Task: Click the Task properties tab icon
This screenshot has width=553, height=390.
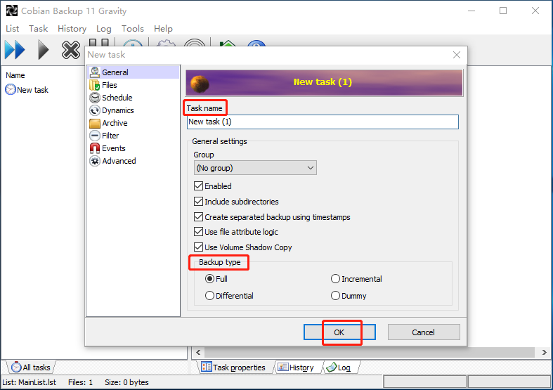Action: tap(207, 367)
